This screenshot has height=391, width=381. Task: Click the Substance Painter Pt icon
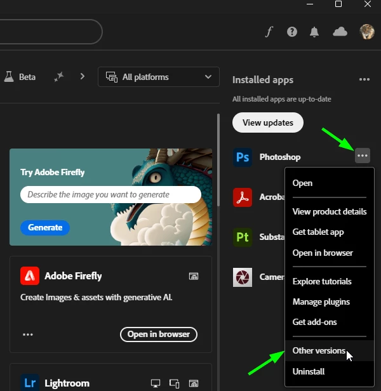[x=243, y=237]
